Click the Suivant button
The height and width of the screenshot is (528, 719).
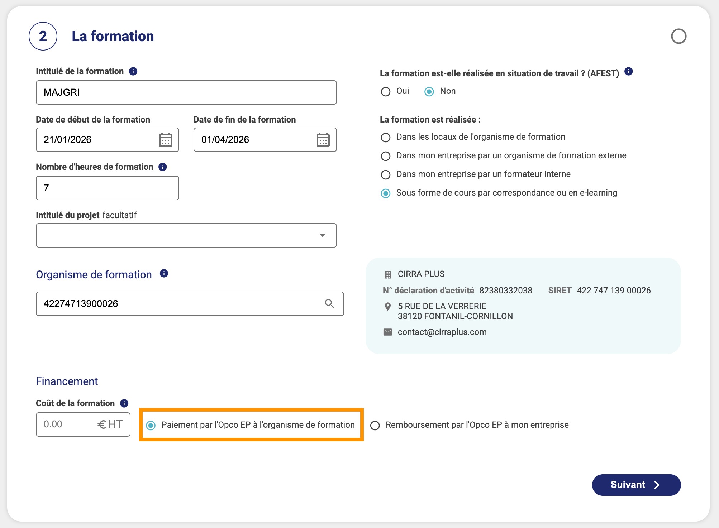[x=636, y=485]
